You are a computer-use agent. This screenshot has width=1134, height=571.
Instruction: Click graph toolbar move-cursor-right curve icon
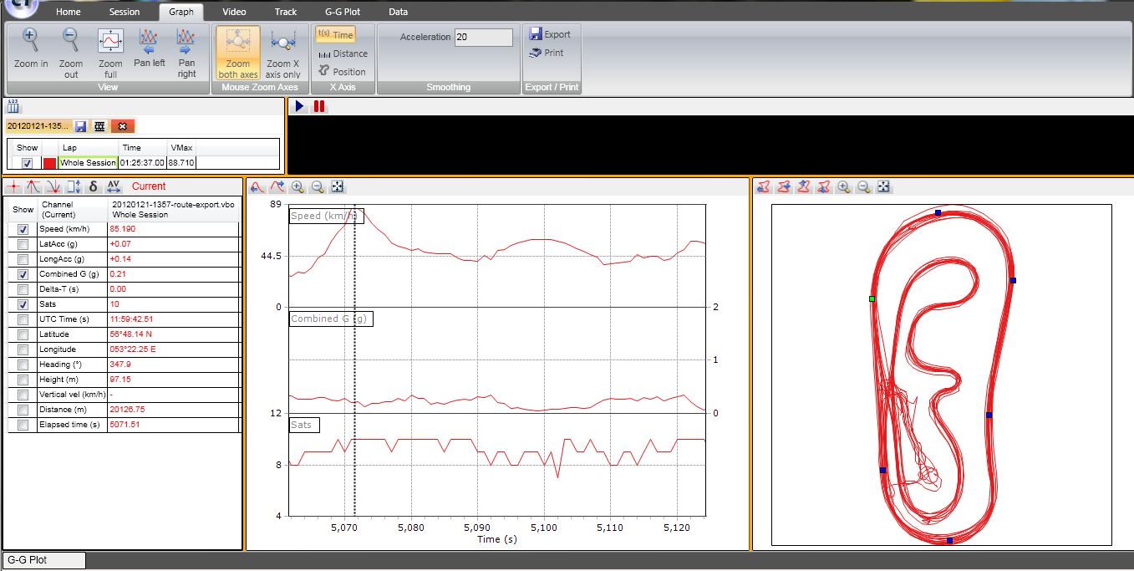tap(277, 187)
